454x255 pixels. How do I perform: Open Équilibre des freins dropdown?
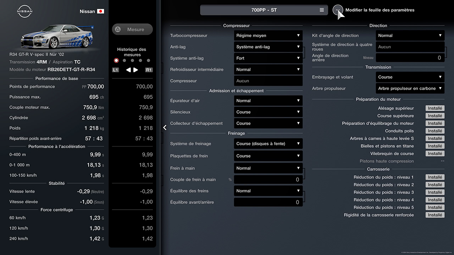pyautogui.click(x=268, y=191)
